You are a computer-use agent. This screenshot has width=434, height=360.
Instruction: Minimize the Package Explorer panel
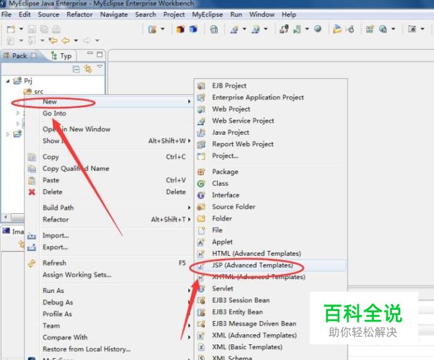(x=90, y=53)
